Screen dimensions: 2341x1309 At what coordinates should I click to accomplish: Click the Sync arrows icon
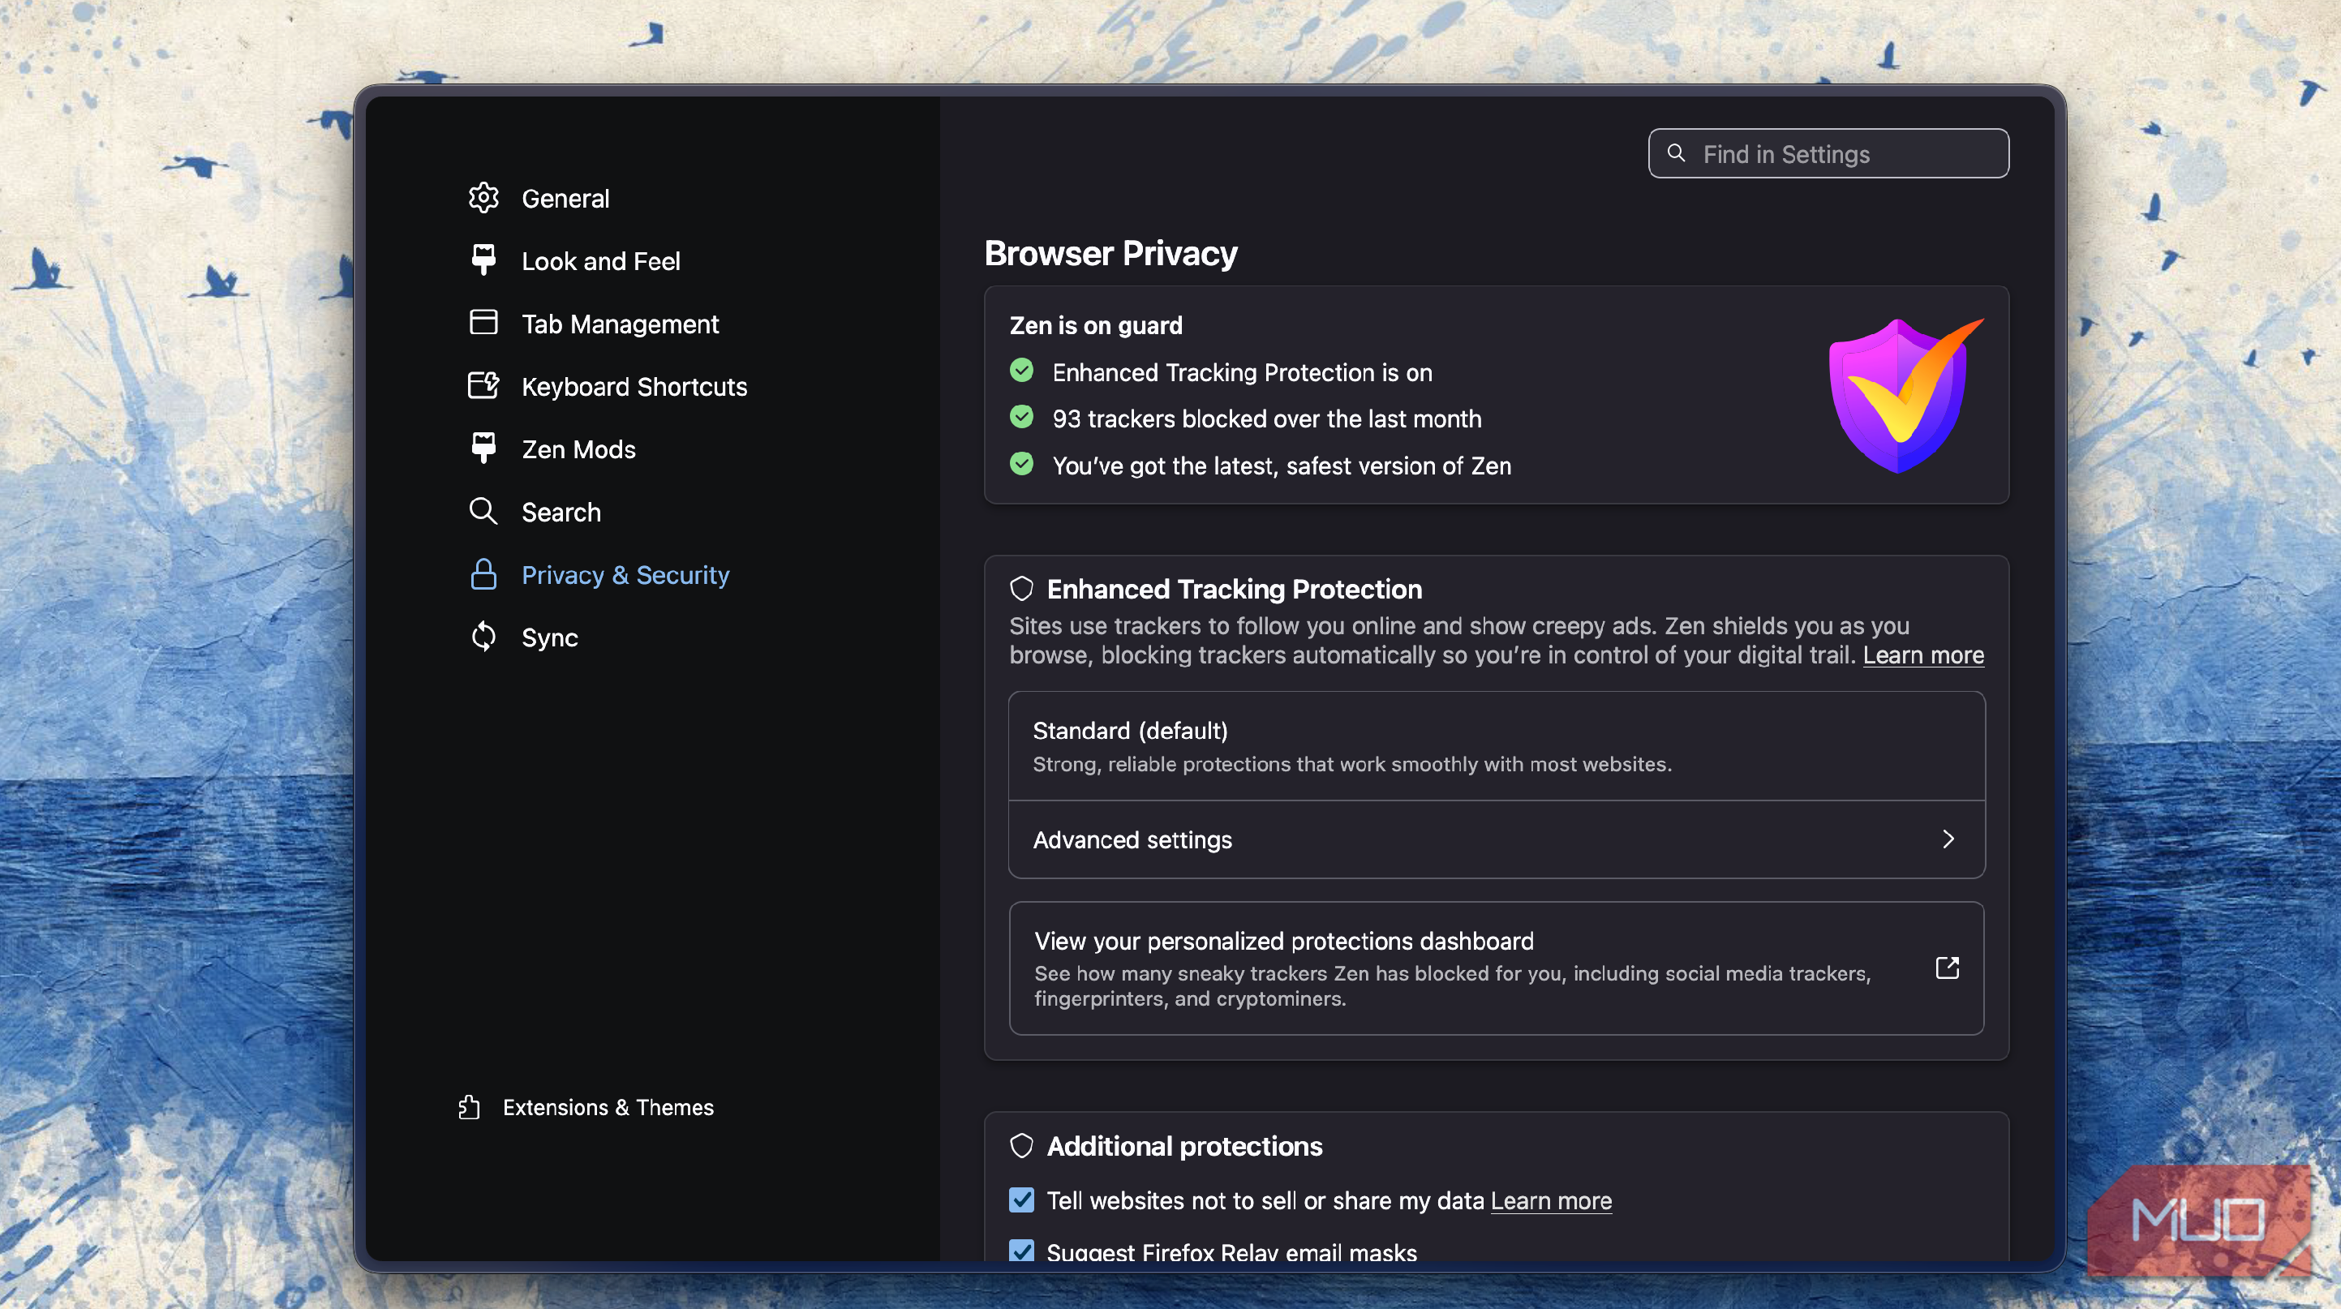coord(483,637)
